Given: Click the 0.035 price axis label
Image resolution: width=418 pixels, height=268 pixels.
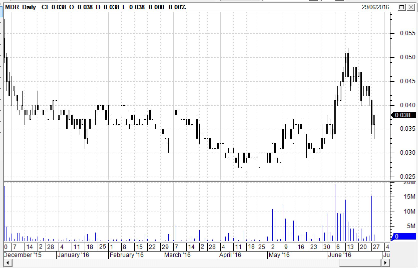Looking at the screenshot, I should tap(407, 129).
